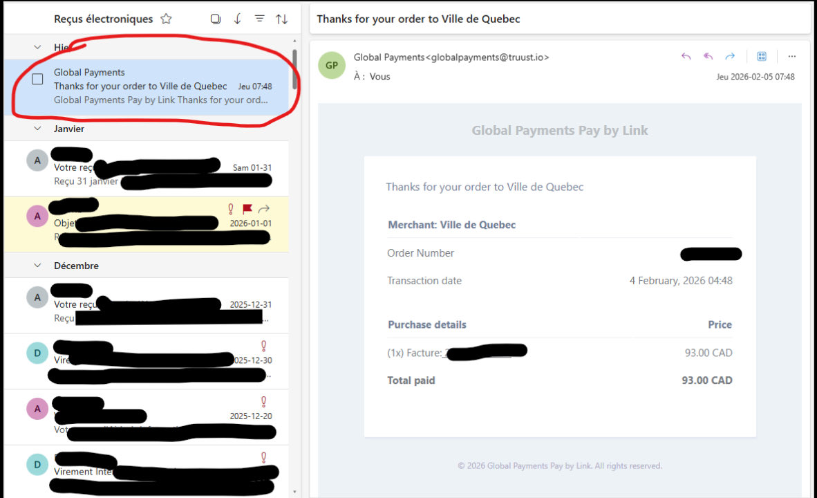The image size is (817, 498).
Task: Click the Global Payments Pay by Link heading
Action: coord(560,130)
